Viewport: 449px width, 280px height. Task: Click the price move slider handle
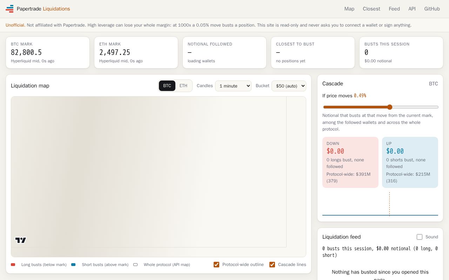click(390, 107)
